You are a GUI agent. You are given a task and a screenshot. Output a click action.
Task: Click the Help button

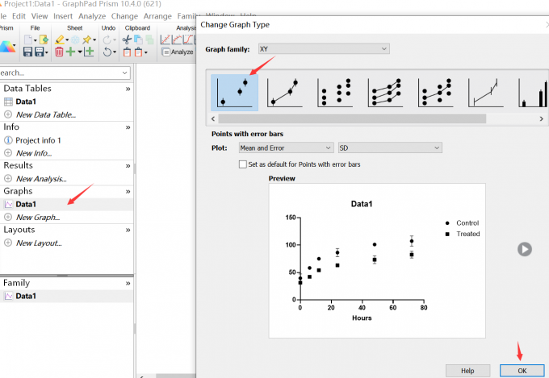[467, 371]
